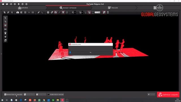This screenshot has width=181, height=102.
Task: Toggle the highlighted render mode icon
Action: coord(89,12)
